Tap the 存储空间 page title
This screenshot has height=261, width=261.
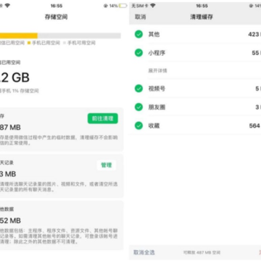[56, 17]
